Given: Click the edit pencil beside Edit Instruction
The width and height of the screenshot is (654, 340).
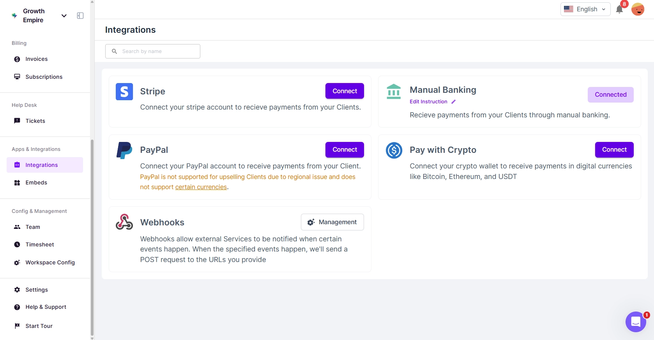Looking at the screenshot, I should pyautogui.click(x=453, y=102).
